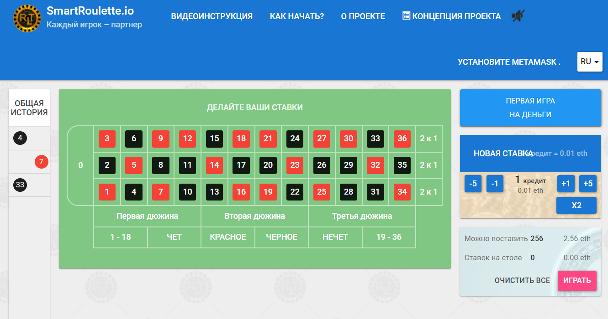This screenshot has width=608, height=319.
Task: Place a bet on red 7 on the table
Action: point(161,192)
